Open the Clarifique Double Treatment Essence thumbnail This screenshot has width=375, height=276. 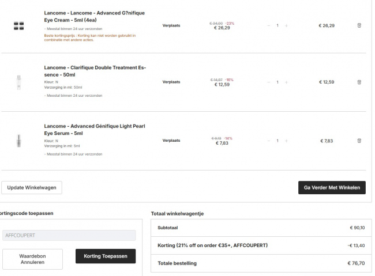(x=18, y=82)
